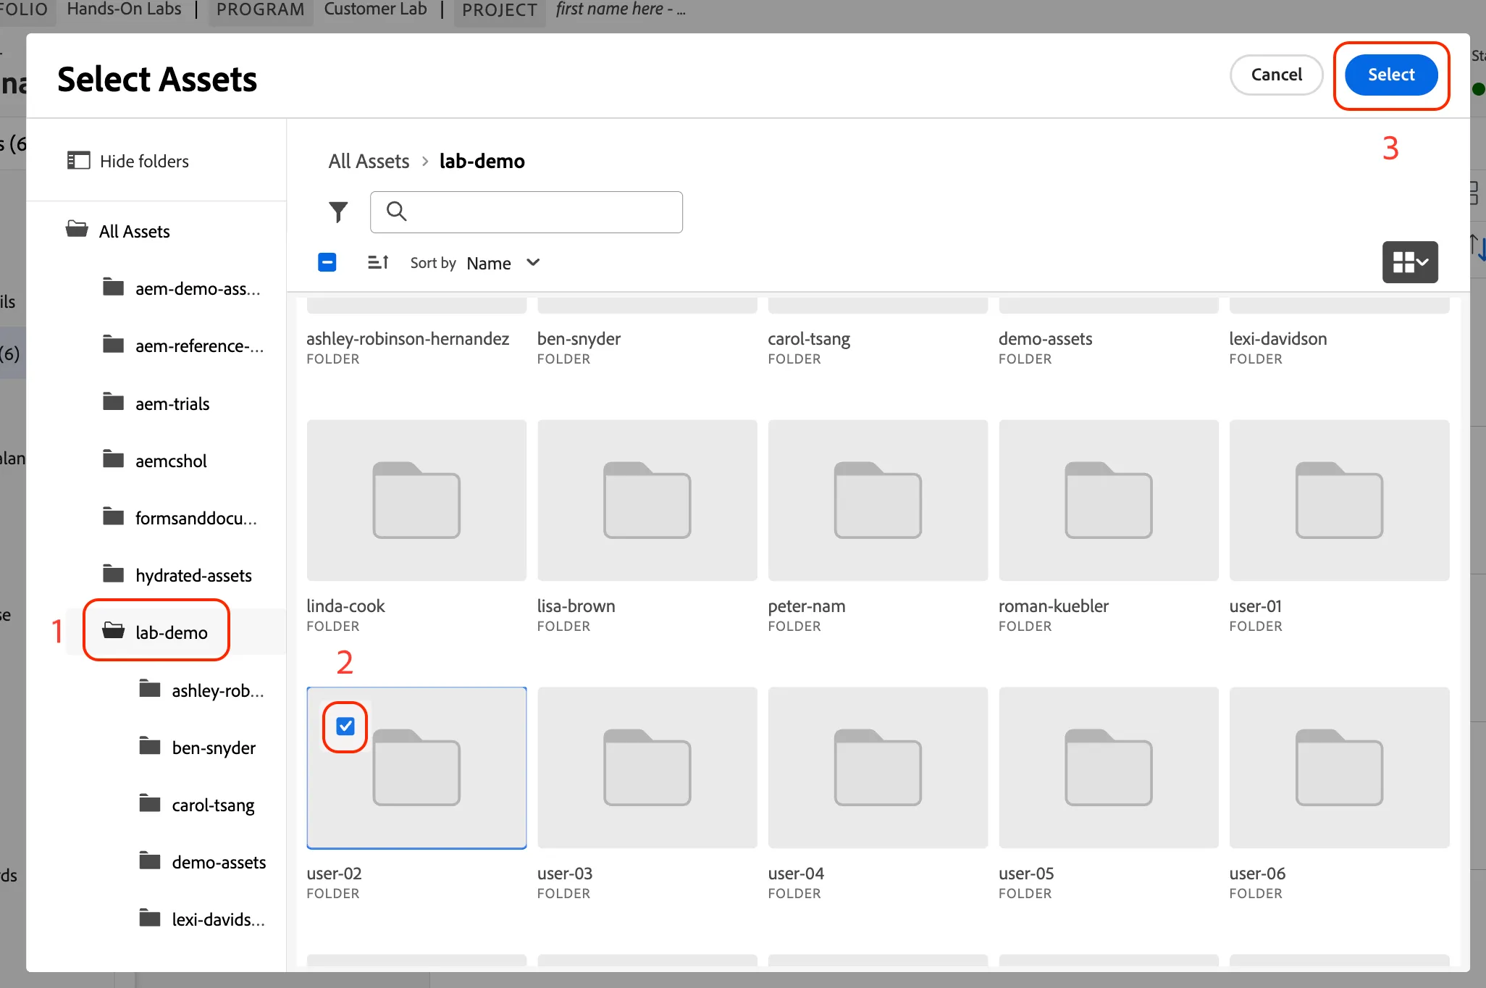Viewport: 1486px width, 988px height.
Task: Open the linda-cook folder thumbnail
Action: (416, 500)
